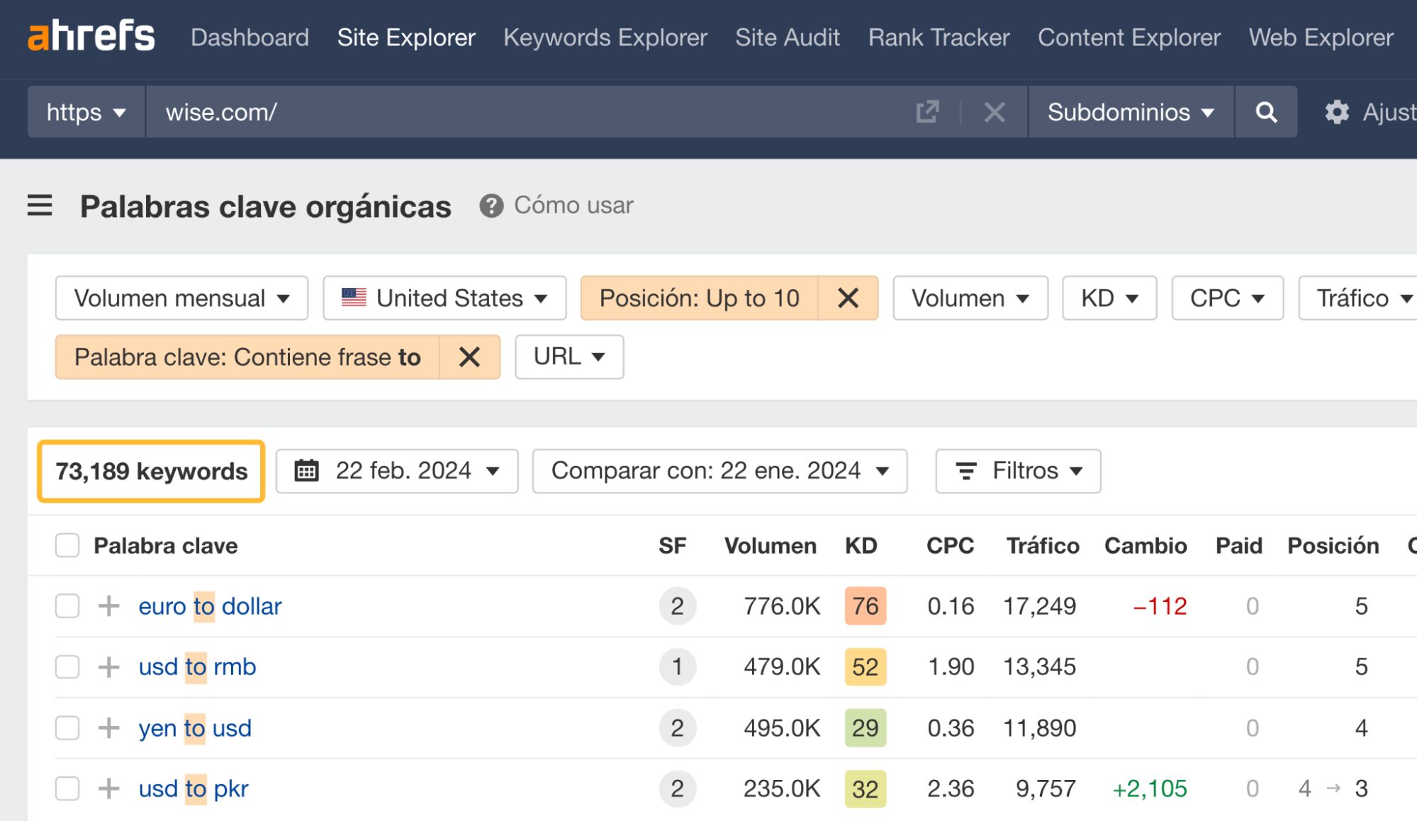Viewport: 1417px width, 821px height.
Task: Go to Site Audit
Action: pos(786,37)
